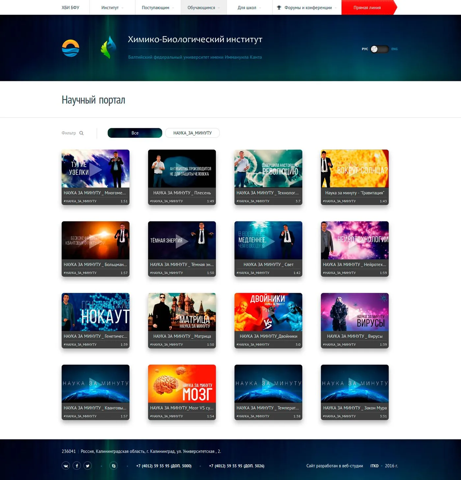Toggle the РУС/ENG language switch

click(379, 49)
